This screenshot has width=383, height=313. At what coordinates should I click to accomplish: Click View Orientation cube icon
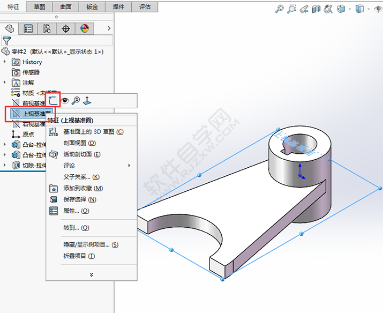click(341, 9)
